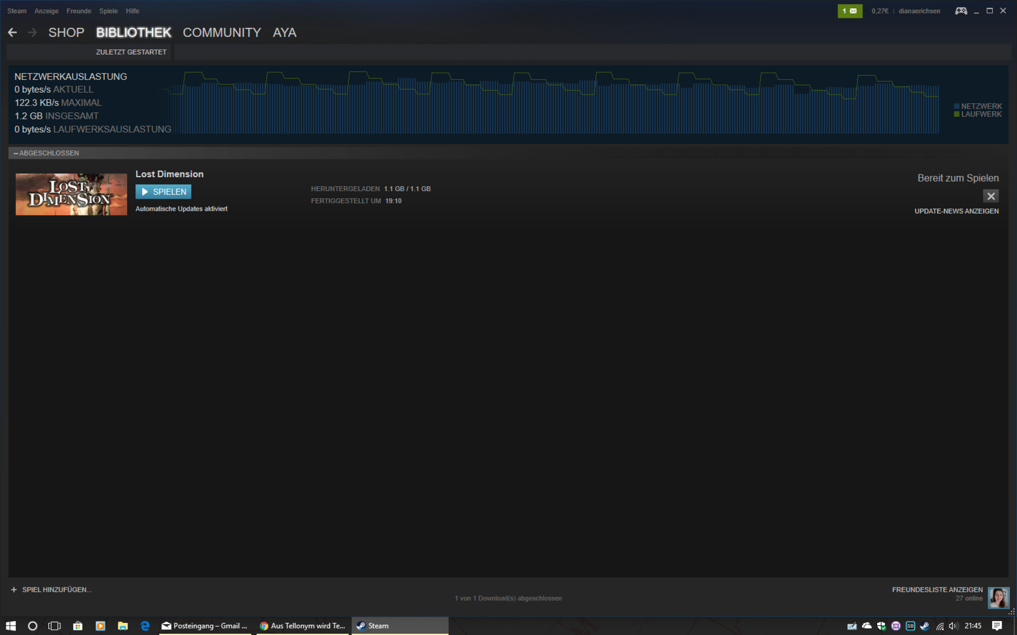Click the '1 von 1 Download(s) abgeschlossen' status
1017x635 pixels.
click(508, 598)
